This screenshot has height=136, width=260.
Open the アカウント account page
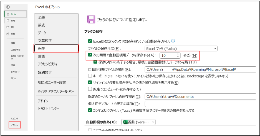tap(15, 119)
